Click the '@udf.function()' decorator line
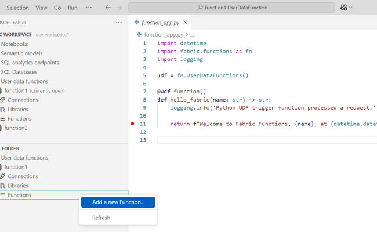The image size is (377, 232). [x=182, y=92]
